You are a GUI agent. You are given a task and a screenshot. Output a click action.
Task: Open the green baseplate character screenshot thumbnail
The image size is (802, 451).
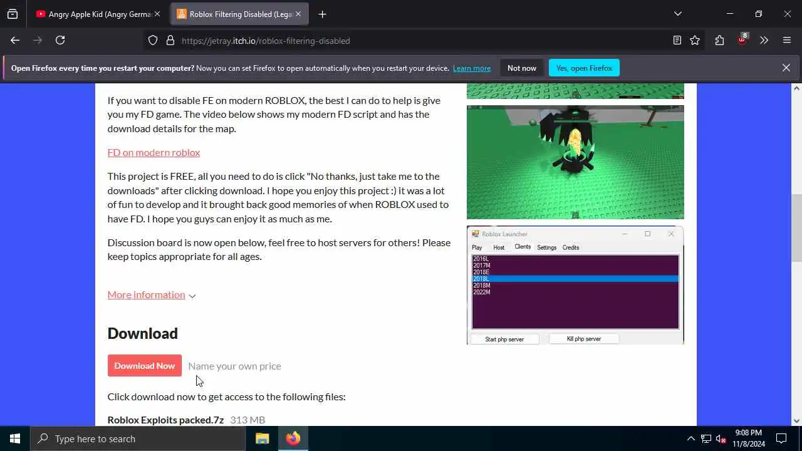pyautogui.click(x=575, y=162)
